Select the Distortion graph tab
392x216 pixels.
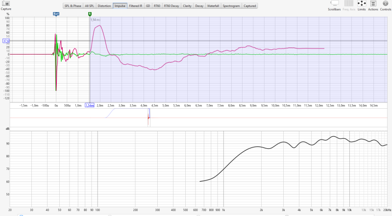point(104,6)
